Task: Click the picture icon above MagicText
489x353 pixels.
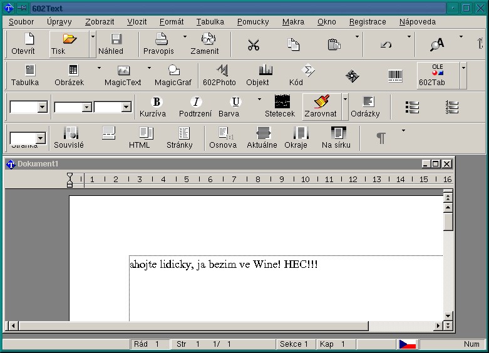Action: point(123,70)
